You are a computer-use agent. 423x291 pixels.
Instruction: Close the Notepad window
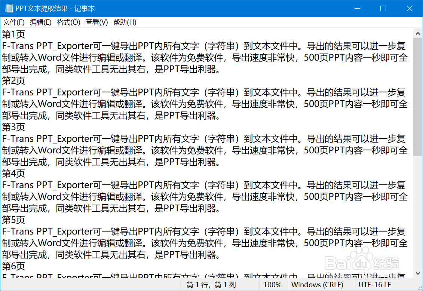[x=410, y=8]
